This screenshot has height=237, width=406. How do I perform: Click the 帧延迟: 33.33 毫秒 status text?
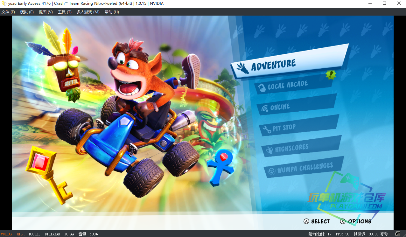pos(371,234)
